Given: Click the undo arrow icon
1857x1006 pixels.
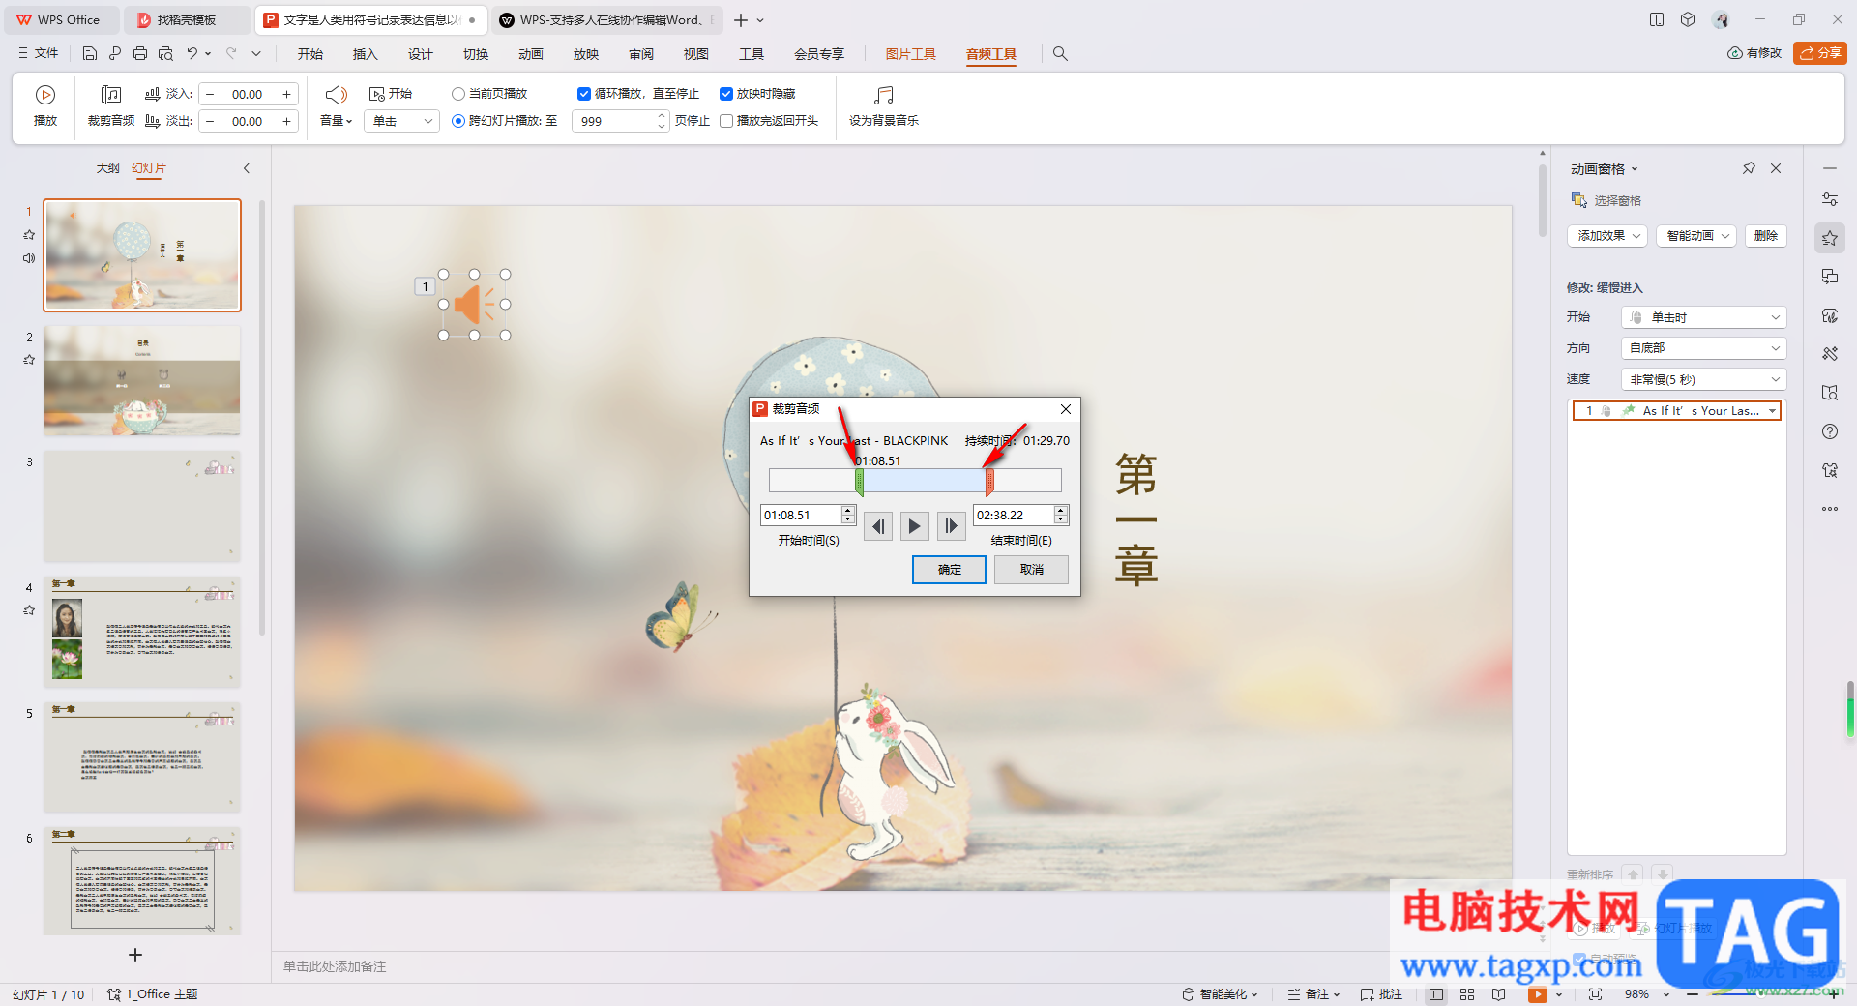Looking at the screenshot, I should click(192, 54).
